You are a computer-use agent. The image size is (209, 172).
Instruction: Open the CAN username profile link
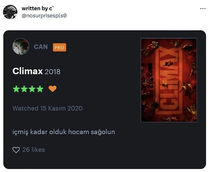[41, 47]
